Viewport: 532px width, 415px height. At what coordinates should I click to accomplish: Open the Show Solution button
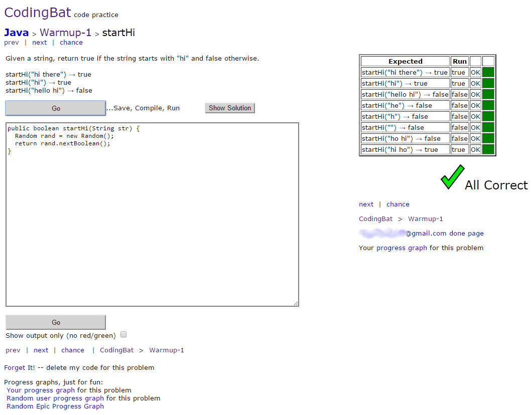point(230,108)
